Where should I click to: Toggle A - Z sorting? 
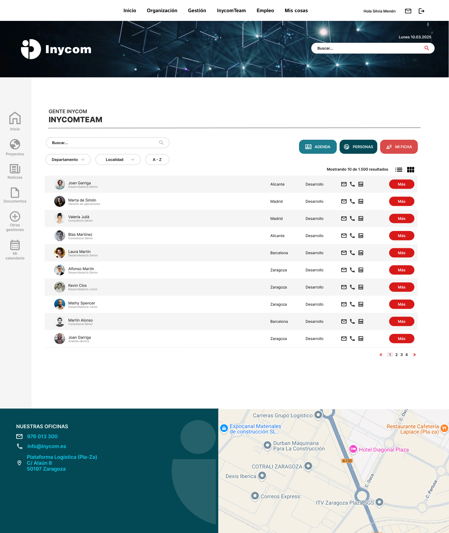coord(157,160)
